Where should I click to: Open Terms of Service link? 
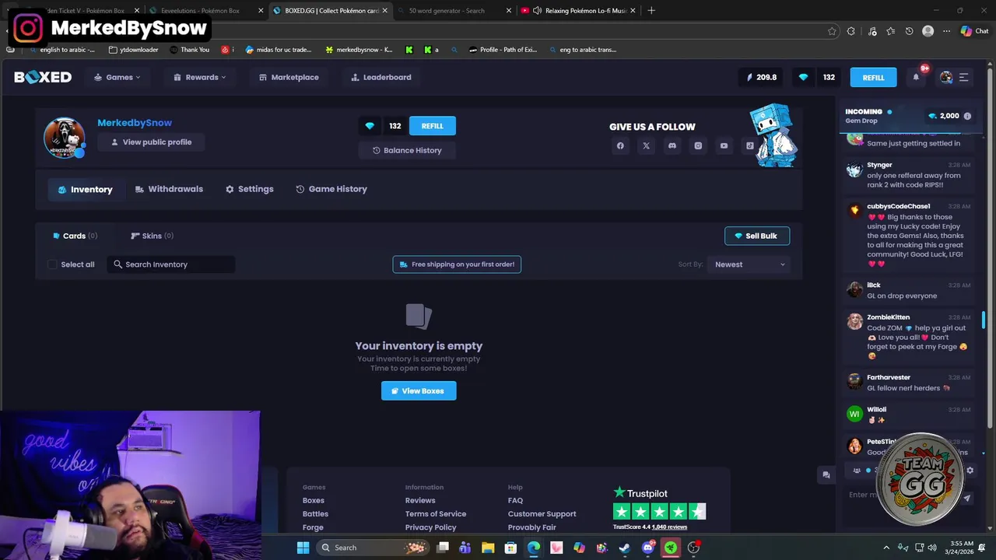(x=436, y=513)
